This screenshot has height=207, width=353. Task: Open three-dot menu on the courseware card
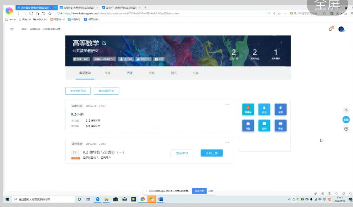coord(227,142)
